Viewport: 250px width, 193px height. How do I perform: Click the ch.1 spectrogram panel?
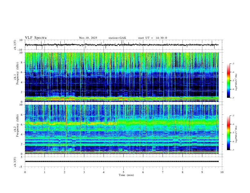122,77
